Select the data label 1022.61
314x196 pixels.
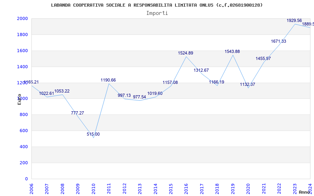click(x=46, y=93)
